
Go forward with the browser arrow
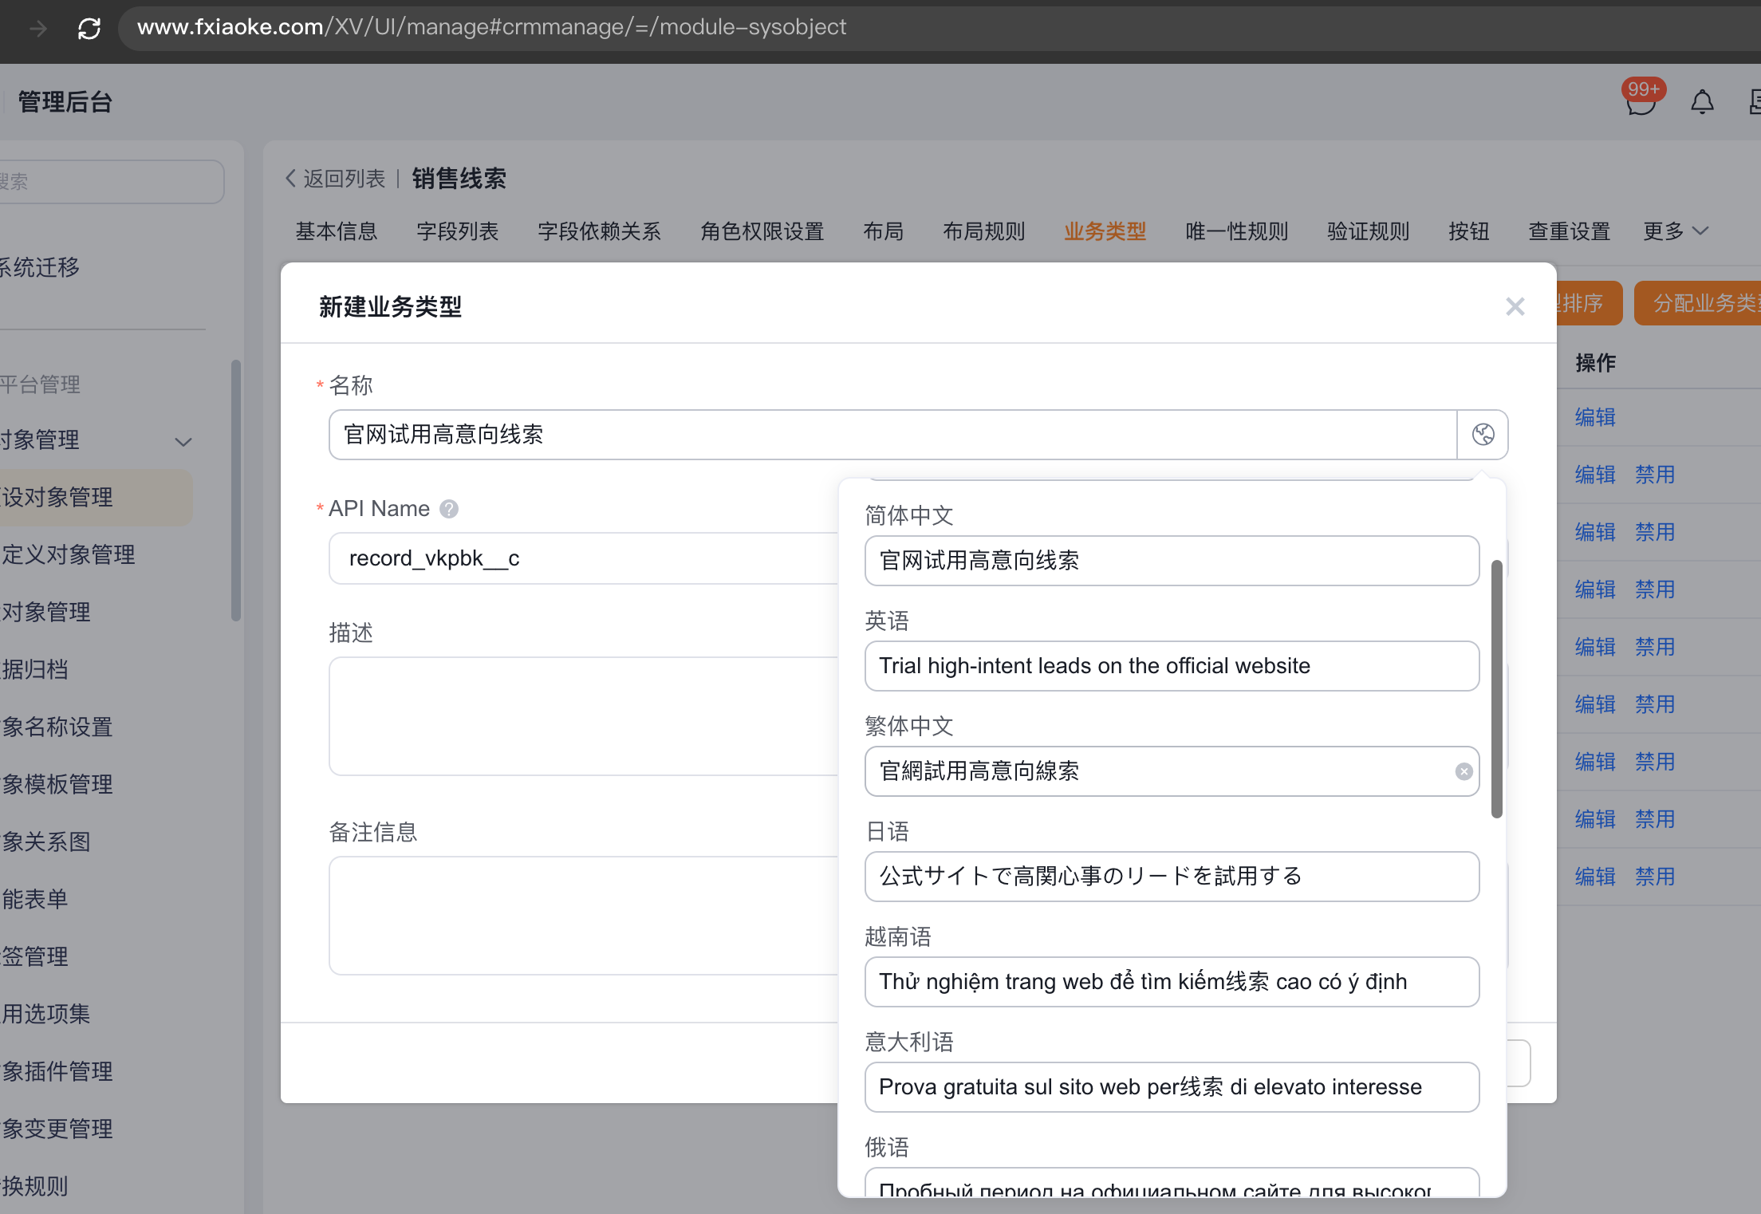click(x=37, y=29)
